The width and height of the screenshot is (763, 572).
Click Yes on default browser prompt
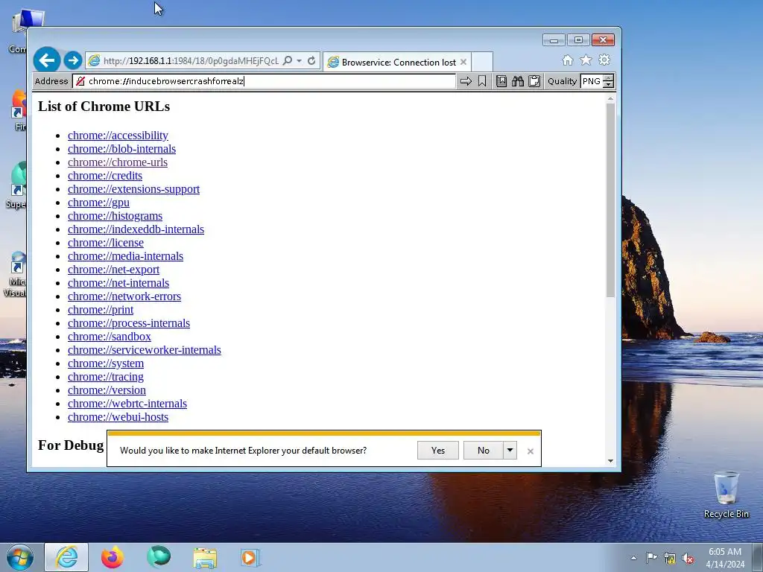click(438, 451)
